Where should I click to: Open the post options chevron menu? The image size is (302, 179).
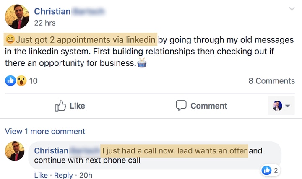pos(292,9)
